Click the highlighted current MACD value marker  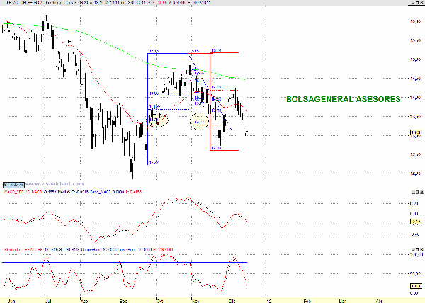(x=416, y=222)
